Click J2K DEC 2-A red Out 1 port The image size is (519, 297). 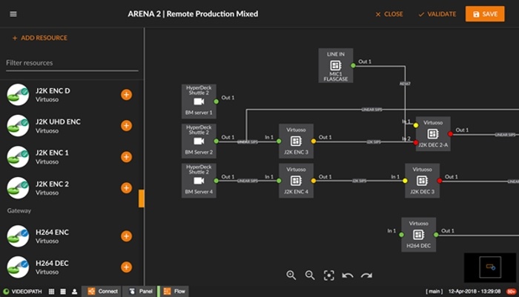pos(450,134)
